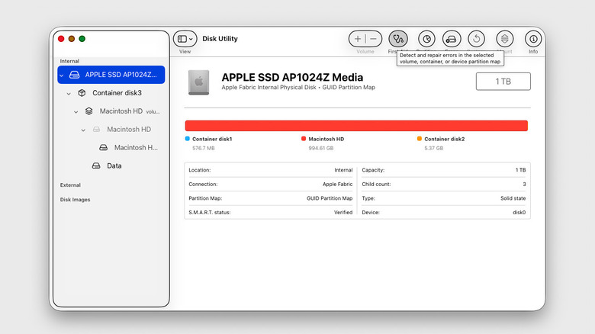
Task: Click the red Macintosh HD swatch
Action: pos(304,139)
